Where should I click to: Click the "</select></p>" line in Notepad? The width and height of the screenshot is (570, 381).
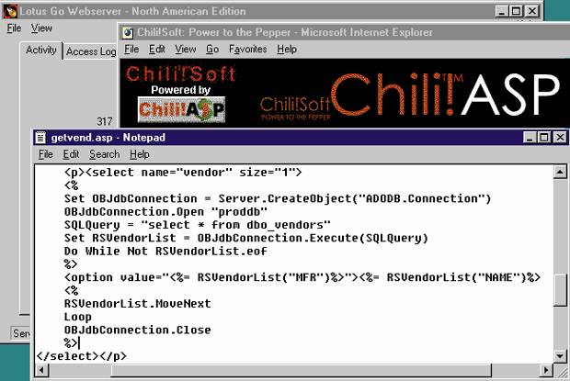(82, 356)
